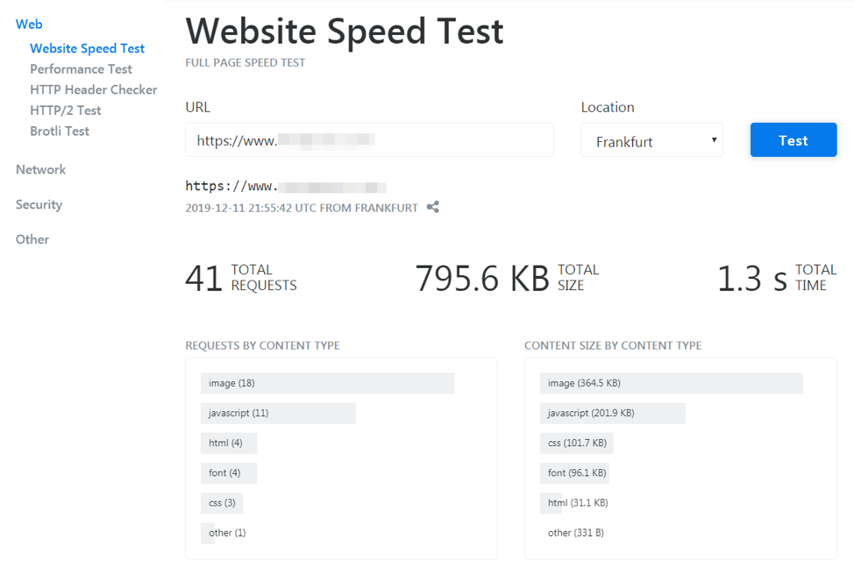Open the Brotli Test tool
The image size is (854, 575).
pos(60,131)
